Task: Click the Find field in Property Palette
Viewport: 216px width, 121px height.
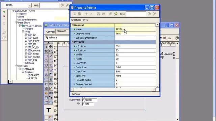Action: pyautogui.click(x=136, y=14)
